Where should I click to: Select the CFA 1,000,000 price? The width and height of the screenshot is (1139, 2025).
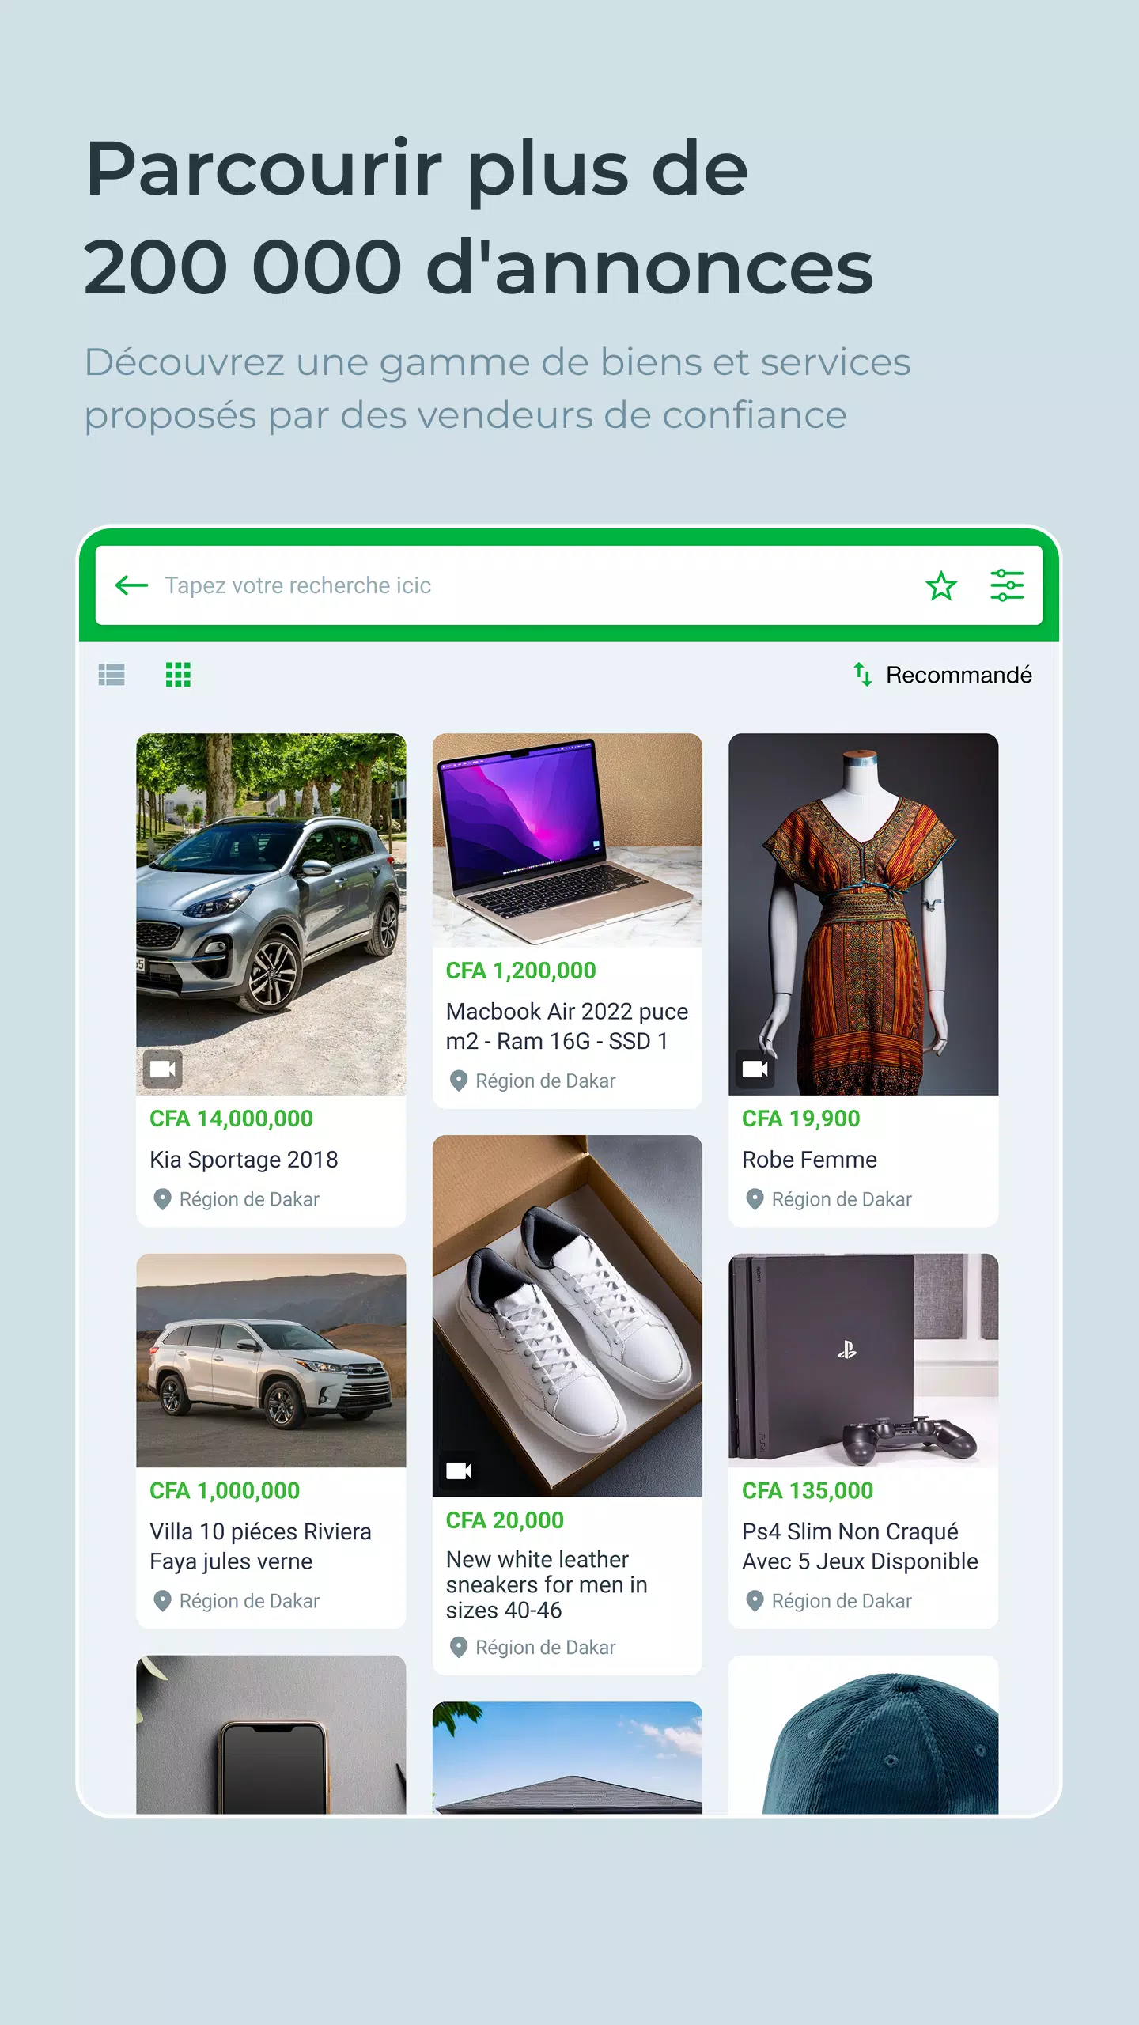[x=225, y=1490]
